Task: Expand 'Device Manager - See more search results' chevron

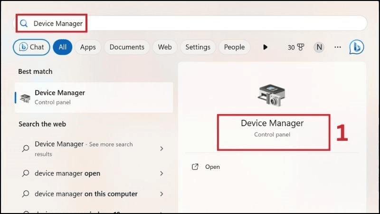Action: pyautogui.click(x=161, y=149)
